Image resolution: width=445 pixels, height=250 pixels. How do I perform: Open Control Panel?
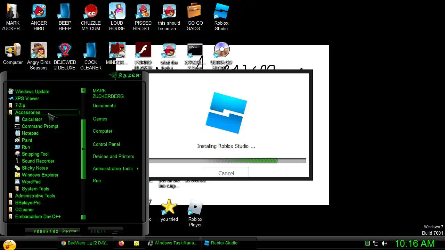pos(106,144)
